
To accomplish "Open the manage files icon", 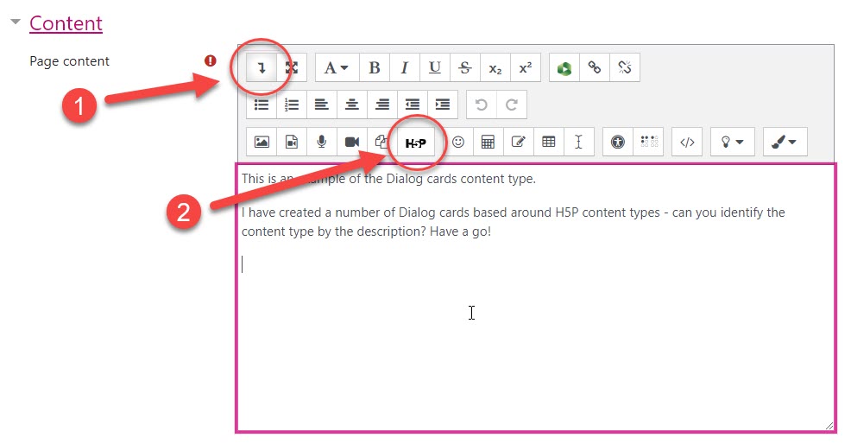I will pyautogui.click(x=381, y=142).
